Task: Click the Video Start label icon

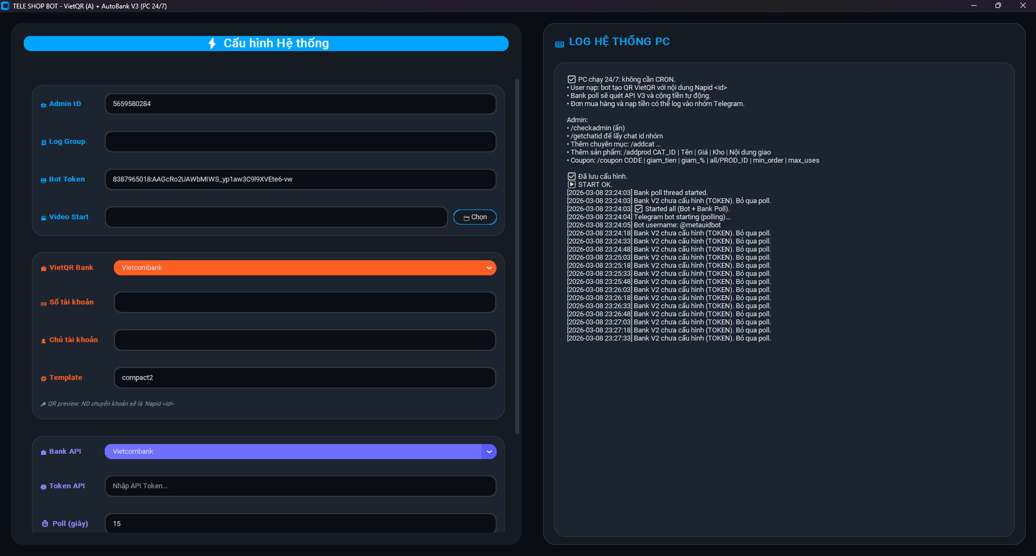Action: point(43,218)
